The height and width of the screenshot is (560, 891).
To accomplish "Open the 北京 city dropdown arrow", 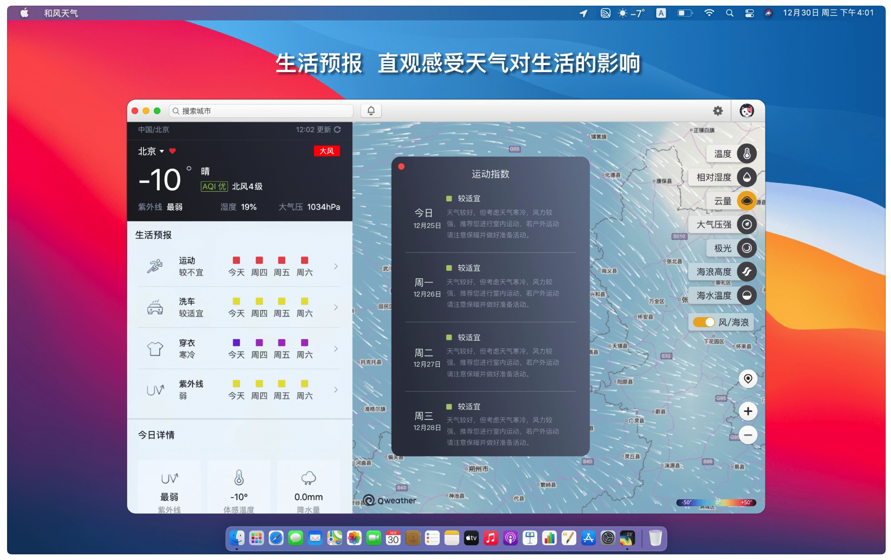I will tap(162, 152).
